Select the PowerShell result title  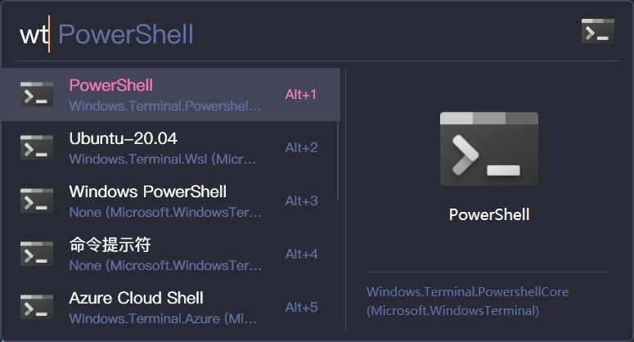[x=111, y=85]
